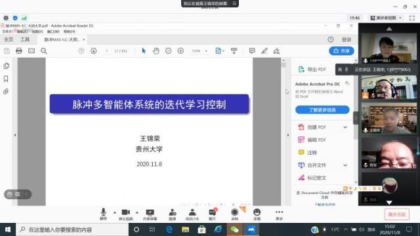Screen dimensions: 420x236
Task: Stop the video camera
Action: 125,214
